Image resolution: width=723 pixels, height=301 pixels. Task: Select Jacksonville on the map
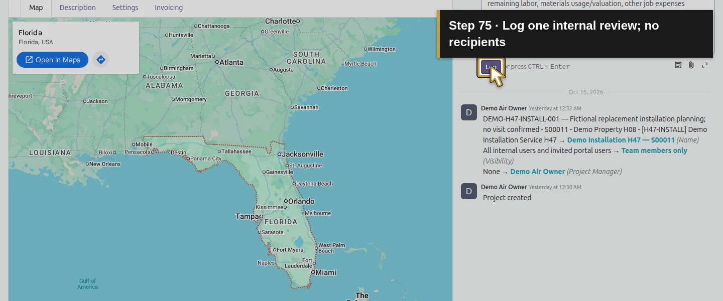click(x=303, y=154)
